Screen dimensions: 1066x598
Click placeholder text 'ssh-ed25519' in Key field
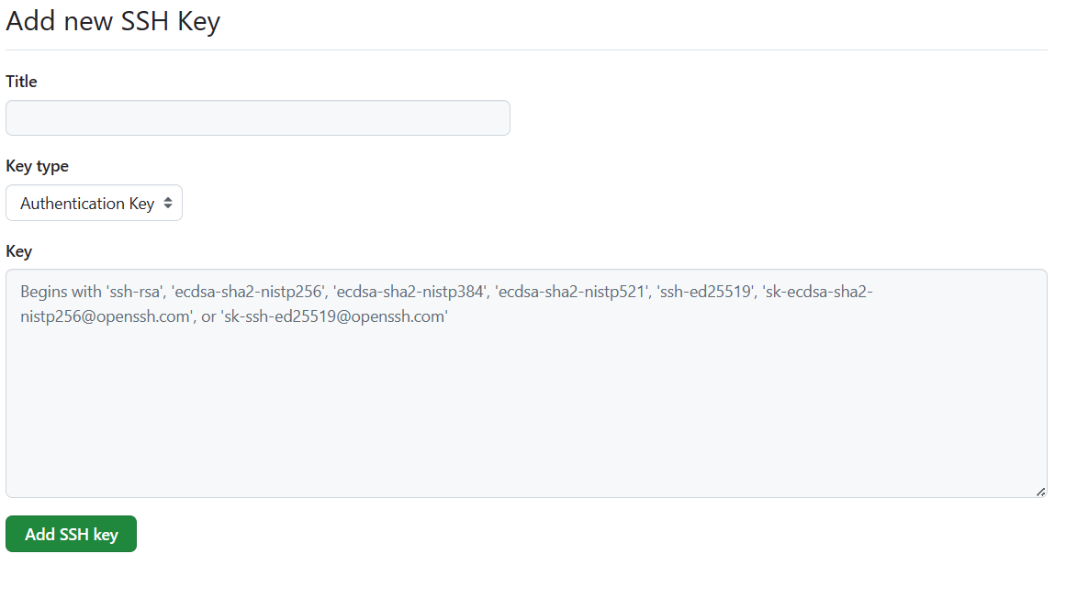pyautogui.click(x=705, y=293)
